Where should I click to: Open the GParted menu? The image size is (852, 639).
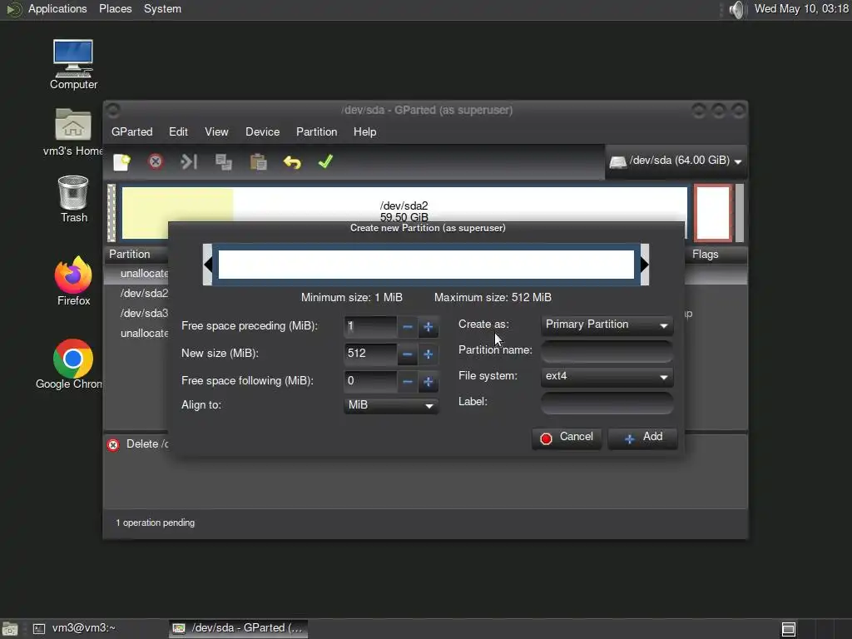pyautogui.click(x=132, y=132)
